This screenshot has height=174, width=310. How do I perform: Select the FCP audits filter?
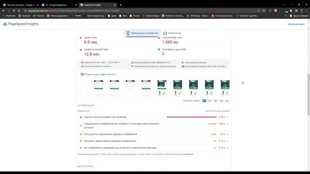209,101
